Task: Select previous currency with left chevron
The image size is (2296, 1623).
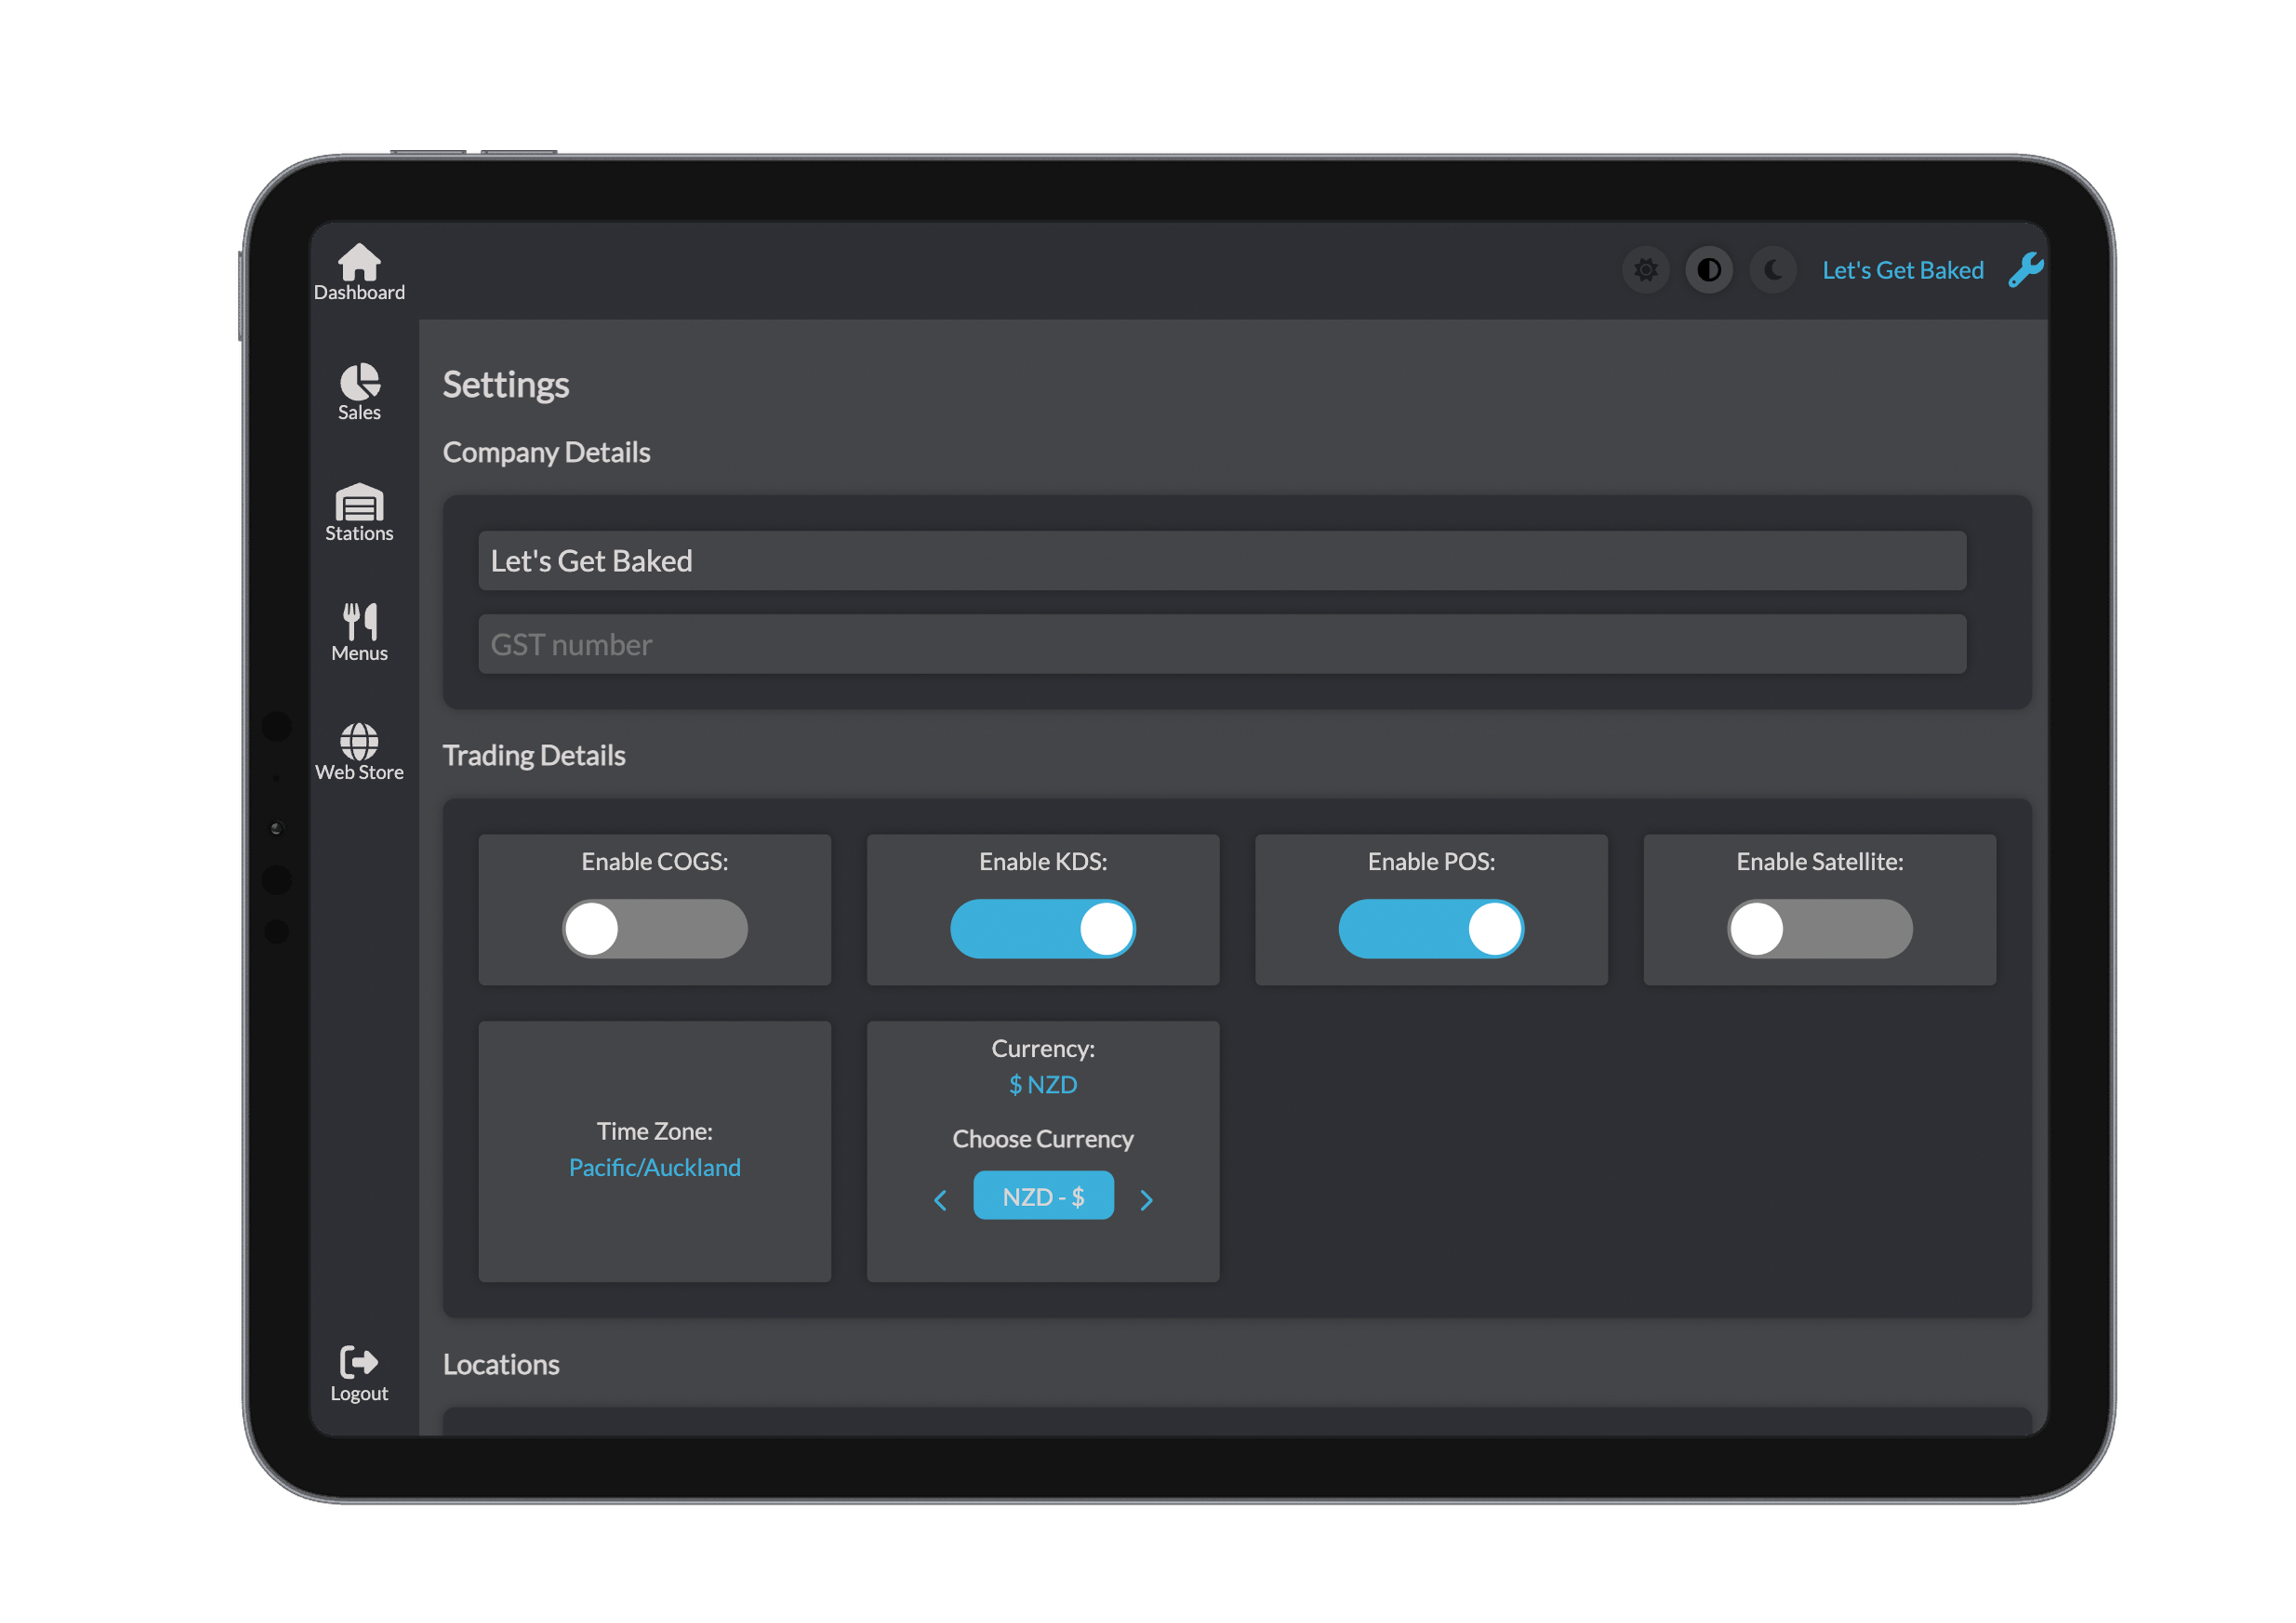Action: click(940, 1199)
